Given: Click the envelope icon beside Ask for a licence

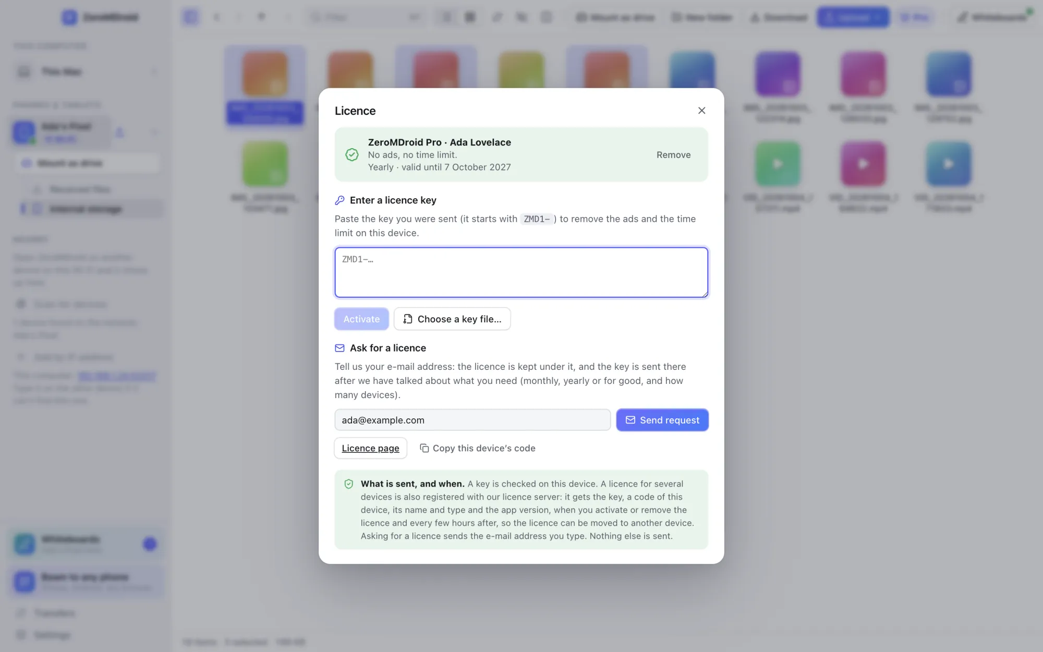Looking at the screenshot, I should pos(339,348).
